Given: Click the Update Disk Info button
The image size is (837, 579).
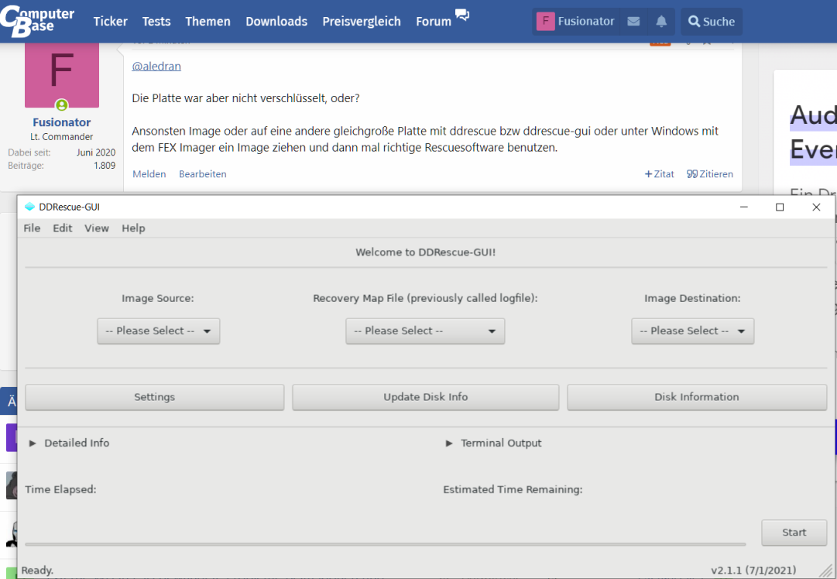Looking at the screenshot, I should [x=425, y=397].
